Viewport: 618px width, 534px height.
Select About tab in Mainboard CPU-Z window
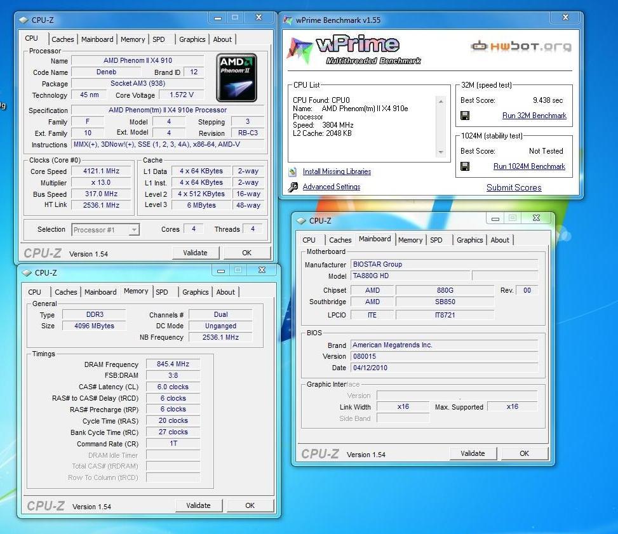(500, 240)
